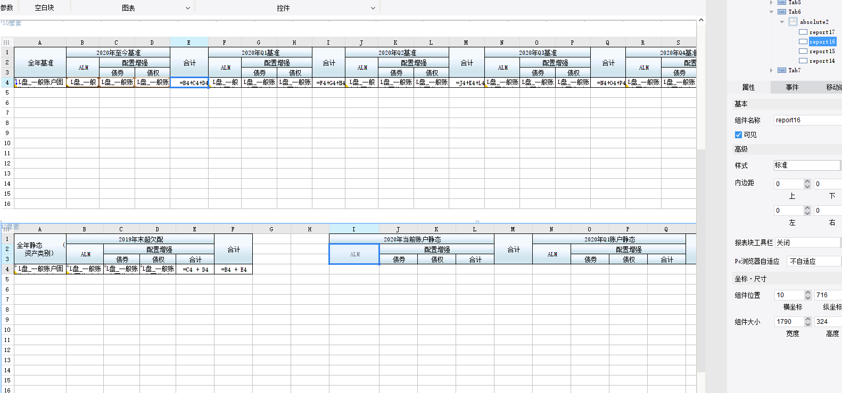Click the formula cell =C4 + D4
The width and height of the screenshot is (842, 393).
click(195, 269)
